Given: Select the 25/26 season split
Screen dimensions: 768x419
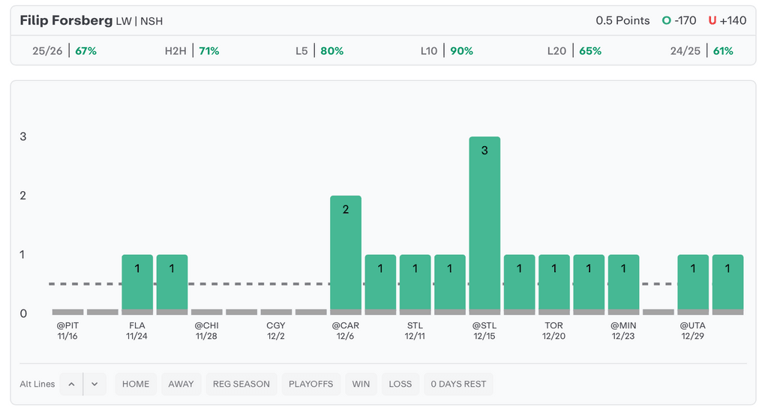Looking at the screenshot, I should point(64,51).
